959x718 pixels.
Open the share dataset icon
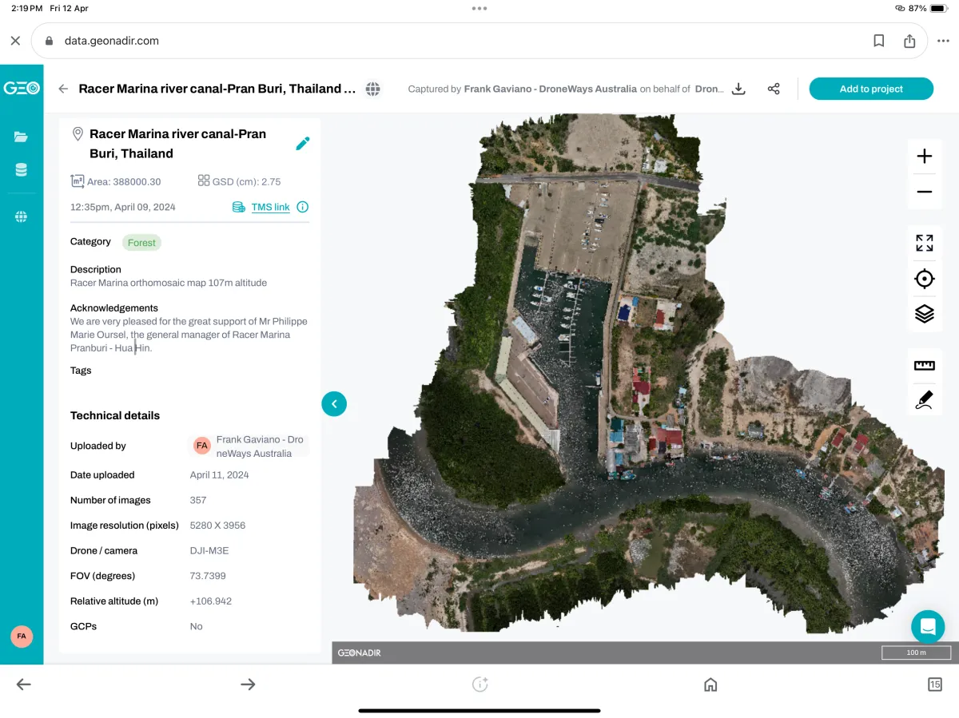(x=773, y=89)
